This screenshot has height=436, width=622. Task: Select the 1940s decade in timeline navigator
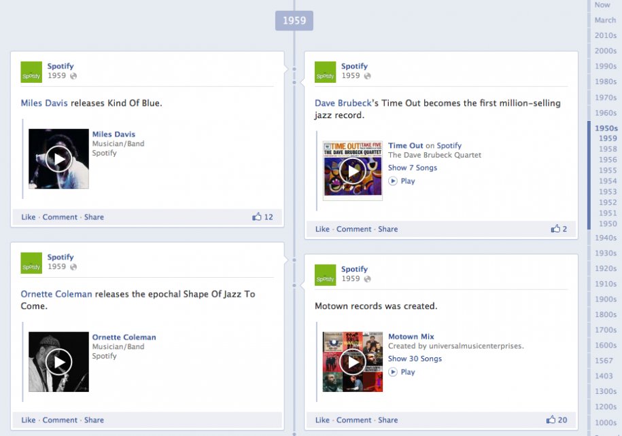click(x=605, y=238)
